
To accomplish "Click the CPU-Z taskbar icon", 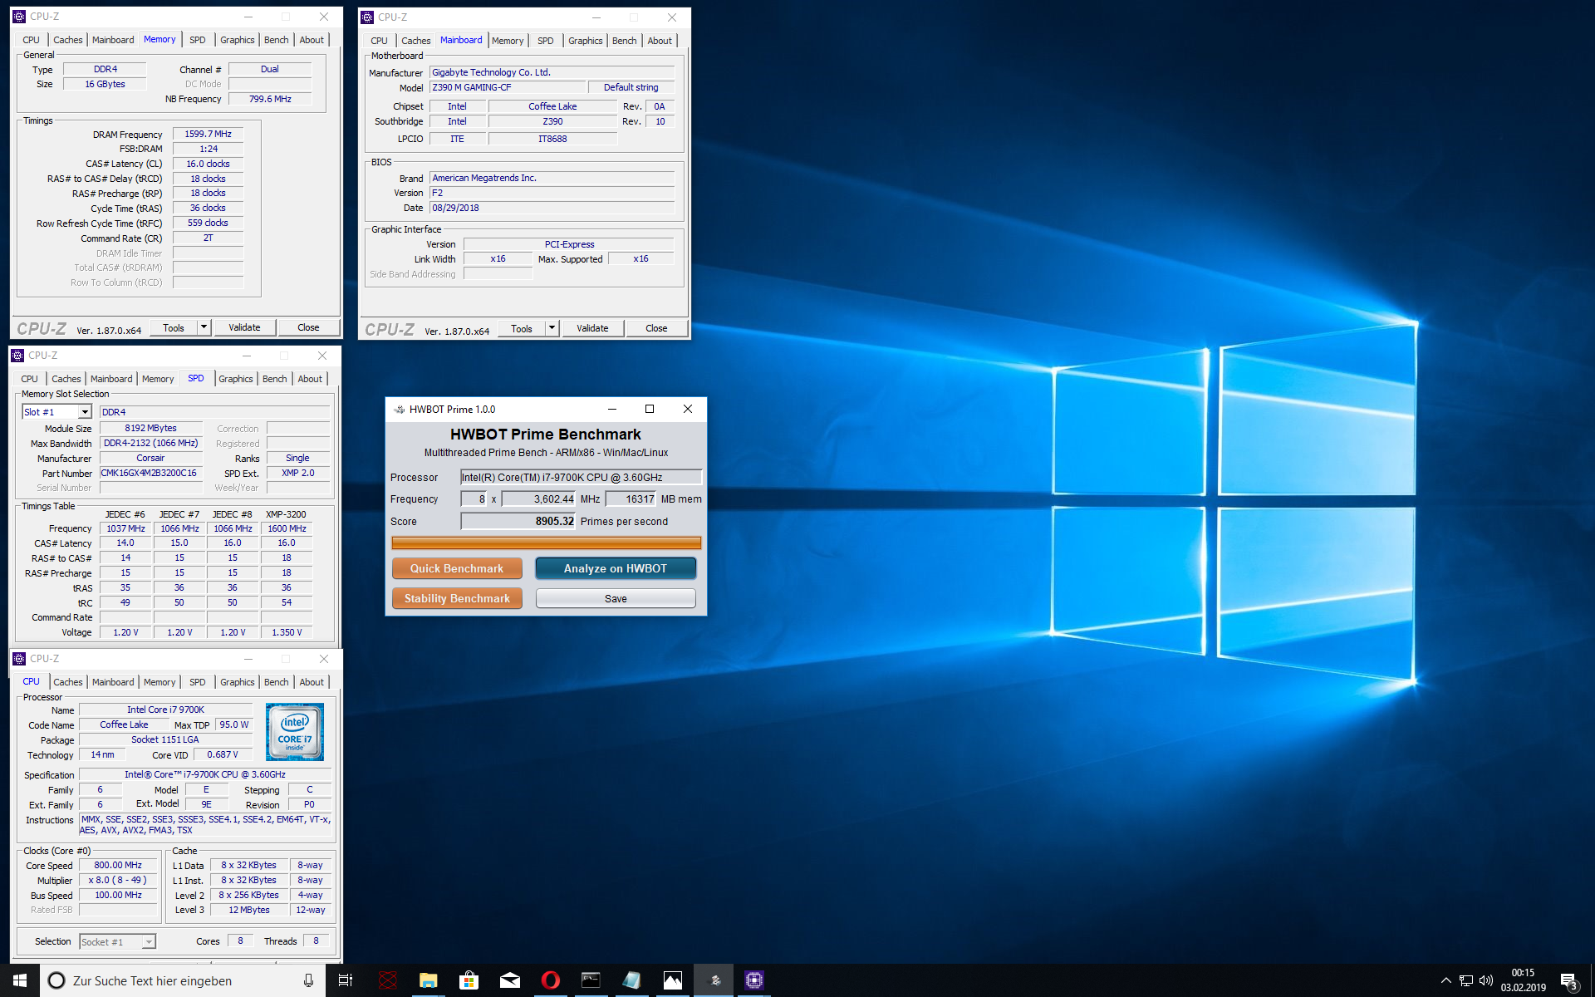I will click(754, 980).
